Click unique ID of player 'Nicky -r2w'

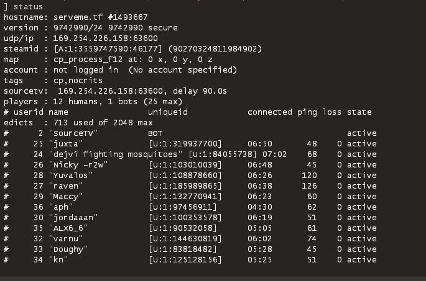(185, 165)
